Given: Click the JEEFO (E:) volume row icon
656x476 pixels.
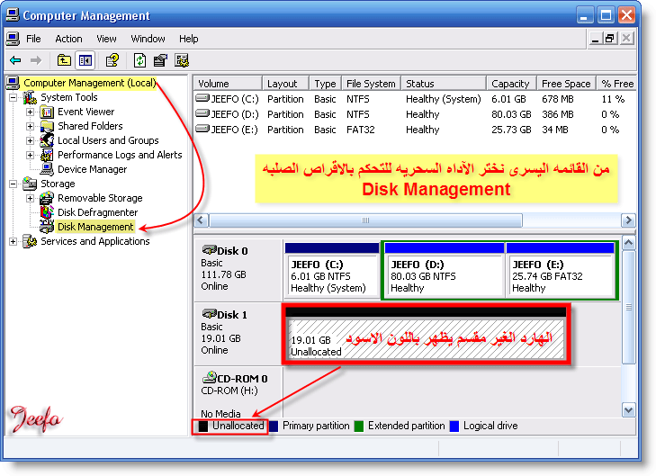Looking at the screenshot, I should (202, 129).
